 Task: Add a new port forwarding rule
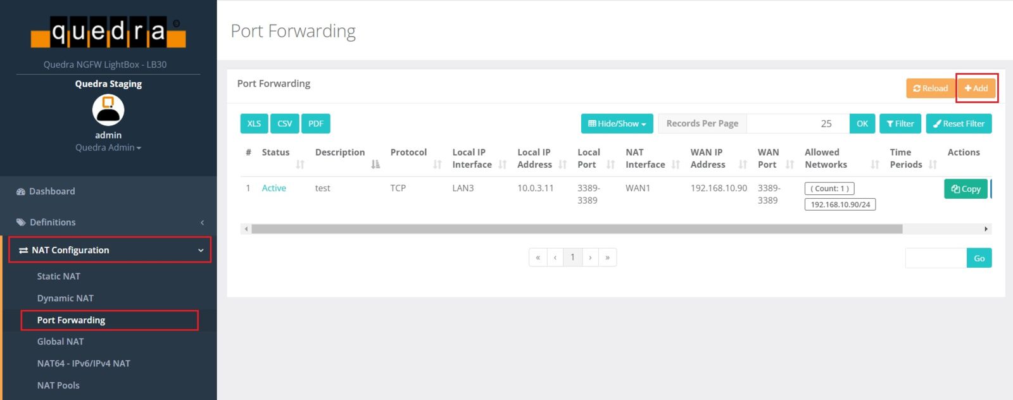(x=976, y=89)
